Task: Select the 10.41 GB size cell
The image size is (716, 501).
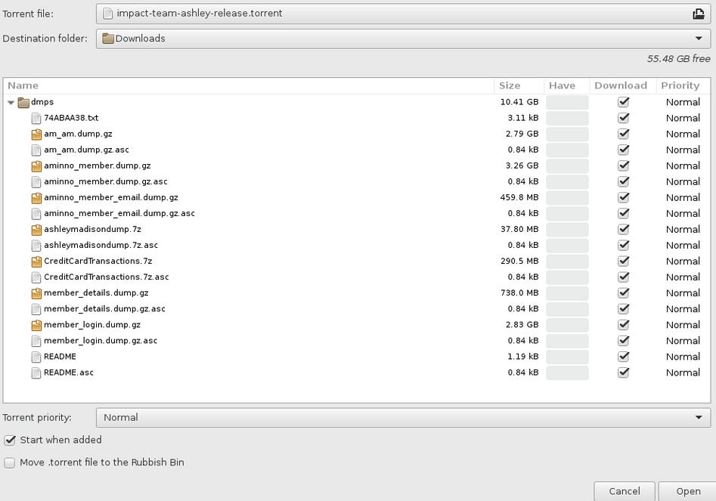Action: click(519, 102)
